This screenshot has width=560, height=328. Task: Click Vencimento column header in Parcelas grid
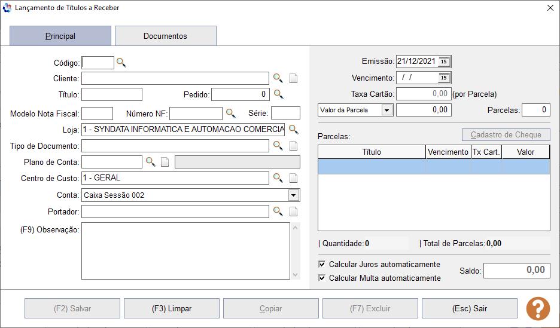[448, 152]
